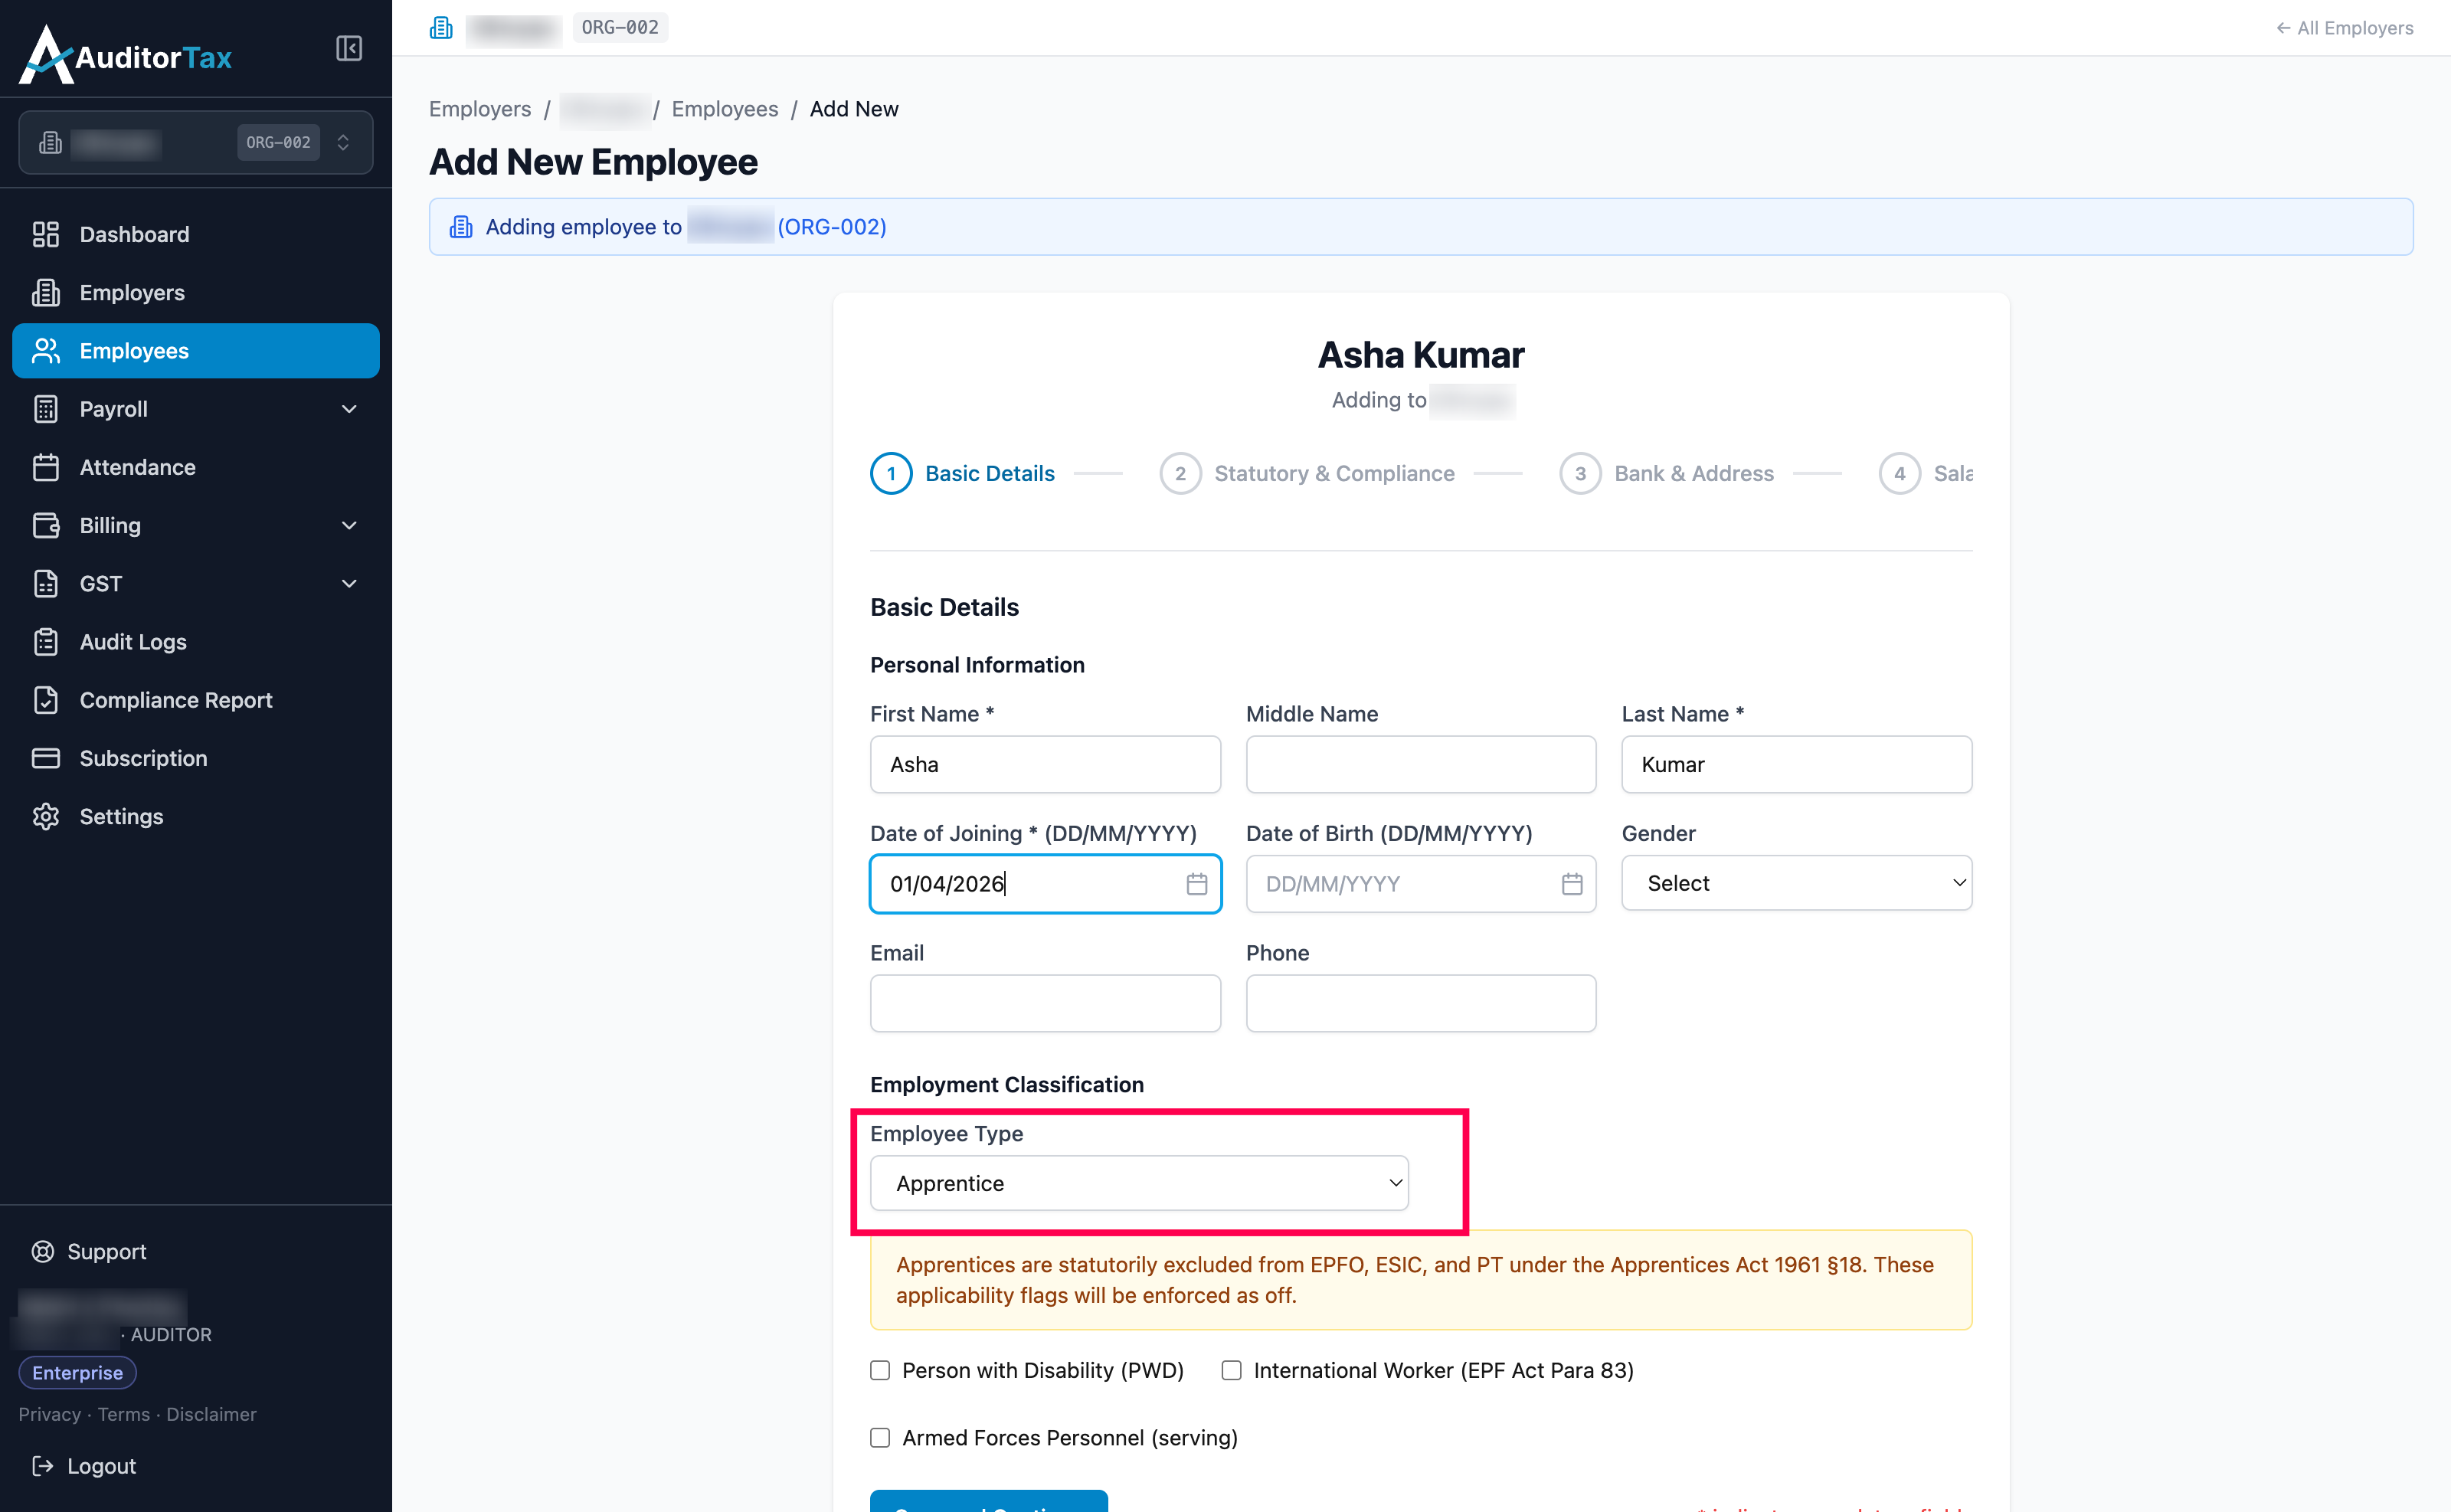The width and height of the screenshot is (2451, 1512).
Task: Check Armed Forces Personnel (serving) box
Action: point(880,1437)
